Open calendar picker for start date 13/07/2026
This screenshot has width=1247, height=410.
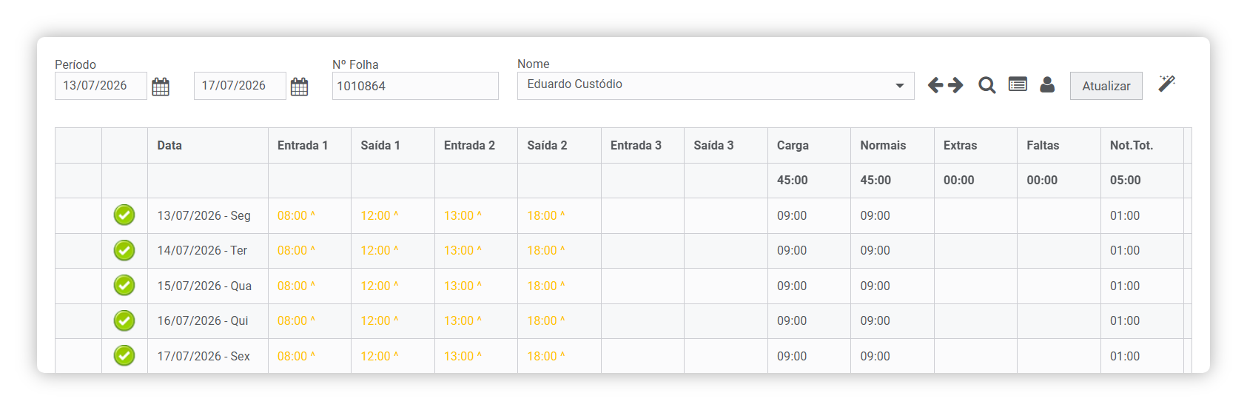161,87
